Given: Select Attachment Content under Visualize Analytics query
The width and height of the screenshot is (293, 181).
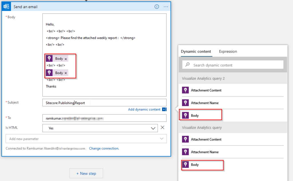Looking at the screenshot, I should 206,140.
